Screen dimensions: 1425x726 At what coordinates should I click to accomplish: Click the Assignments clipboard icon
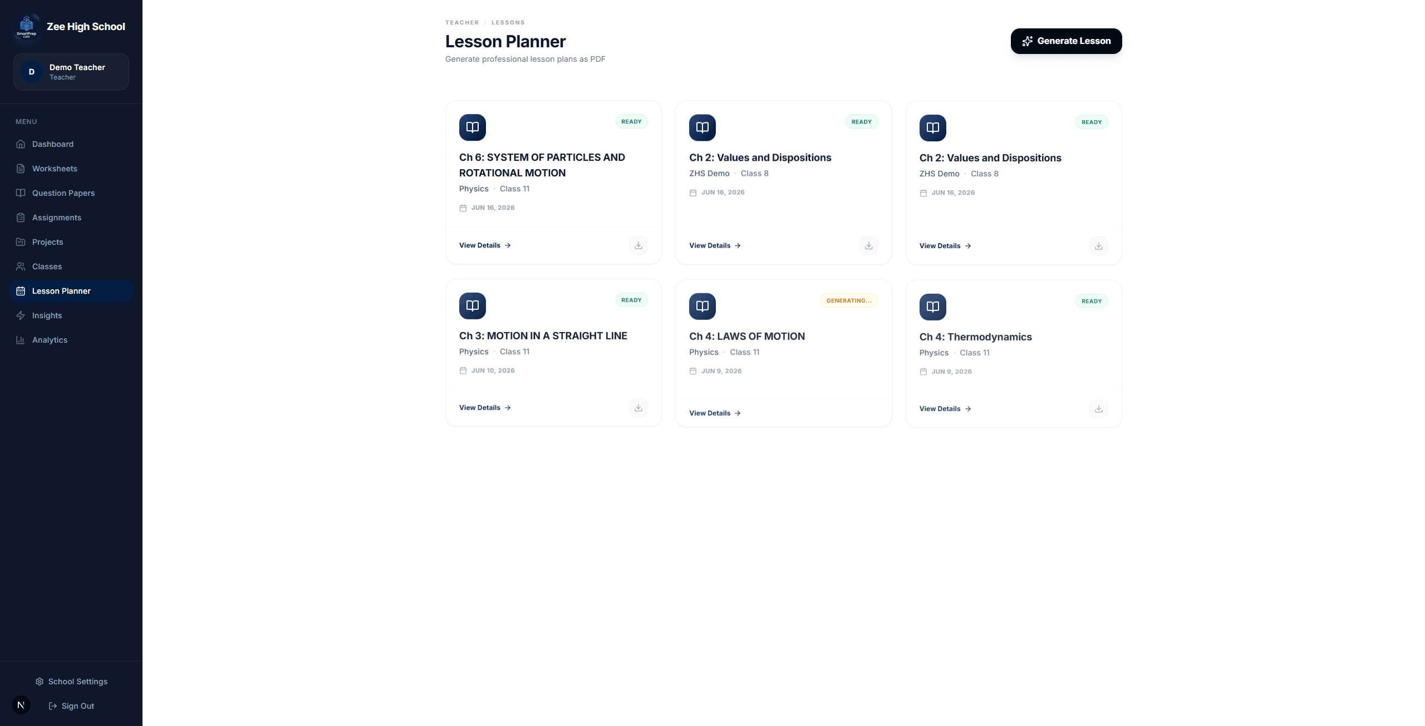[x=21, y=218]
